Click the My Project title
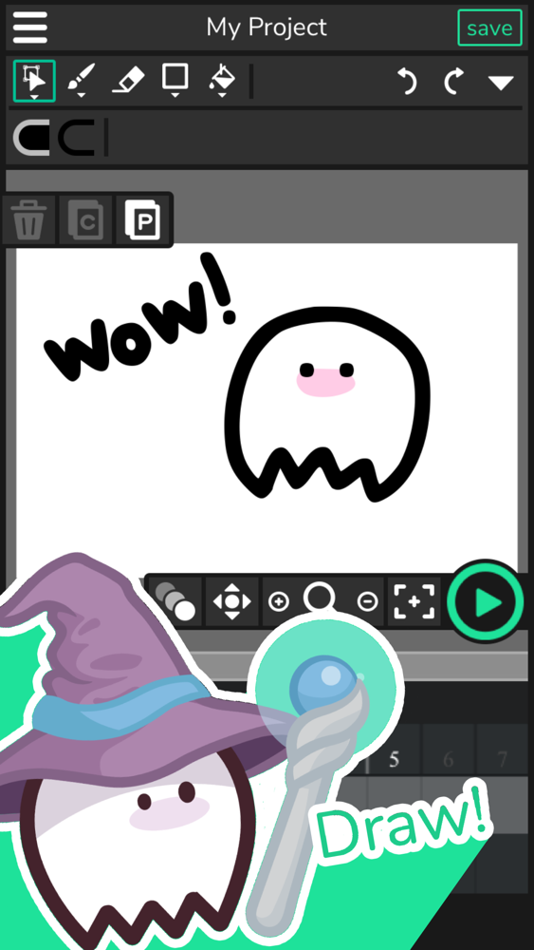 click(267, 28)
